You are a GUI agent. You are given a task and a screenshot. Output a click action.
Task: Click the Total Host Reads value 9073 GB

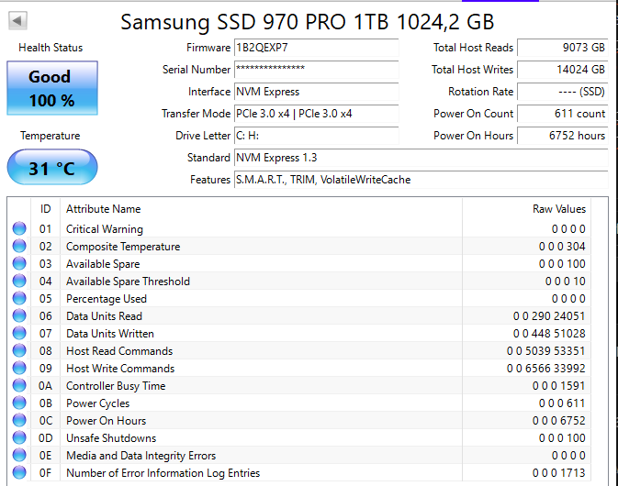tap(563, 48)
